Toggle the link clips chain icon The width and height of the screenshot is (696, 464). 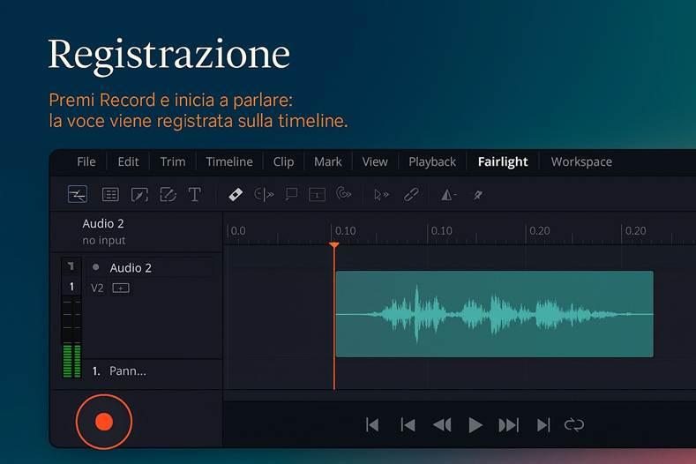[x=411, y=194]
